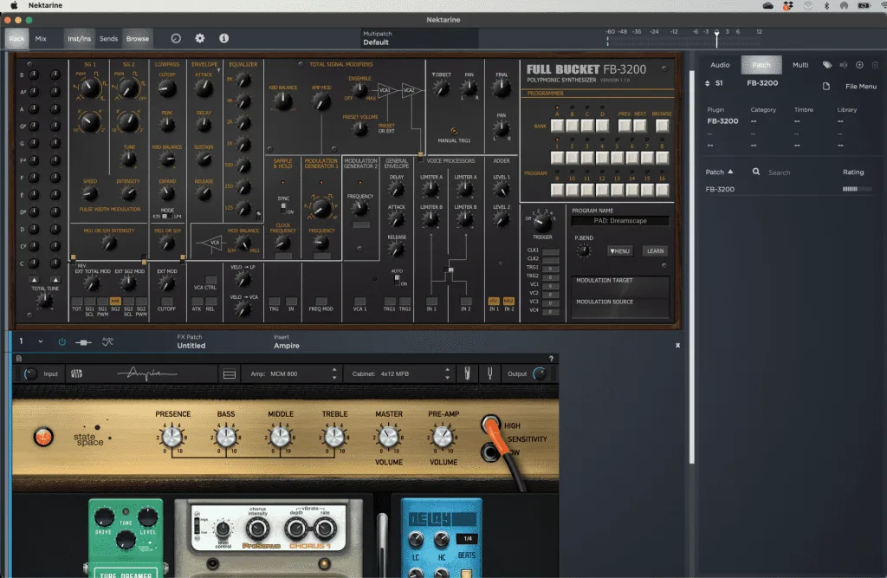Select the Multi browser tab

(x=800, y=65)
